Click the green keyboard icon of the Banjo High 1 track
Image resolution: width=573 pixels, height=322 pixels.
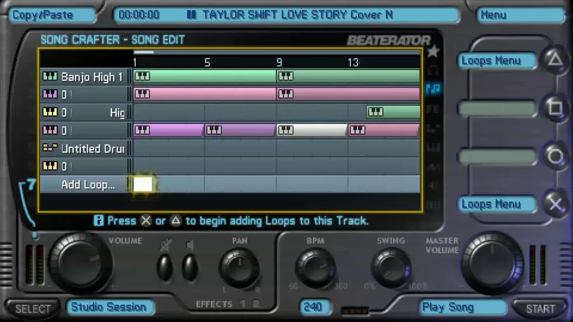[50, 76]
